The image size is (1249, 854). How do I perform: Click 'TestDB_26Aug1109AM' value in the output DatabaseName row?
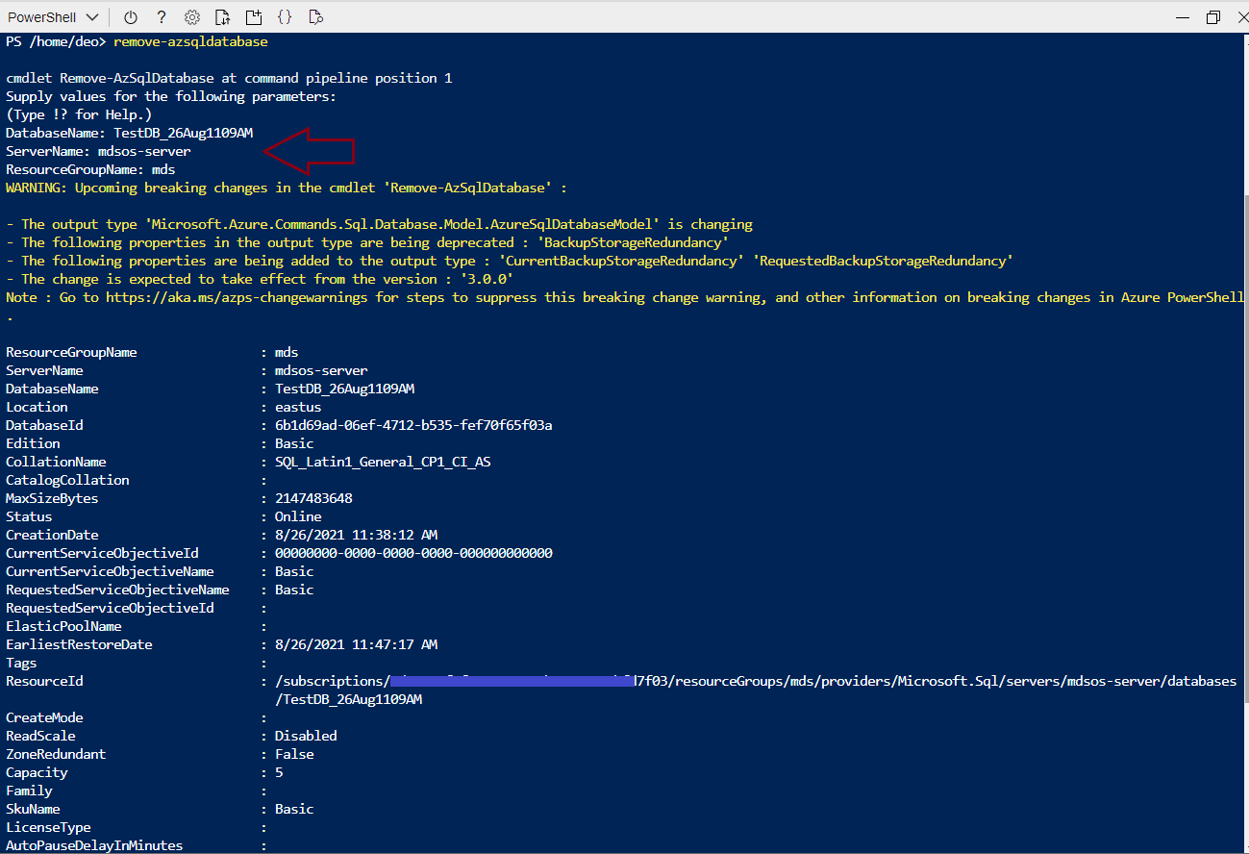coord(344,389)
